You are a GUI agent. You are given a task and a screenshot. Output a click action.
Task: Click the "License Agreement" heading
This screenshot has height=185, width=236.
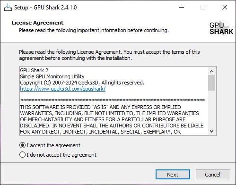click(x=37, y=23)
